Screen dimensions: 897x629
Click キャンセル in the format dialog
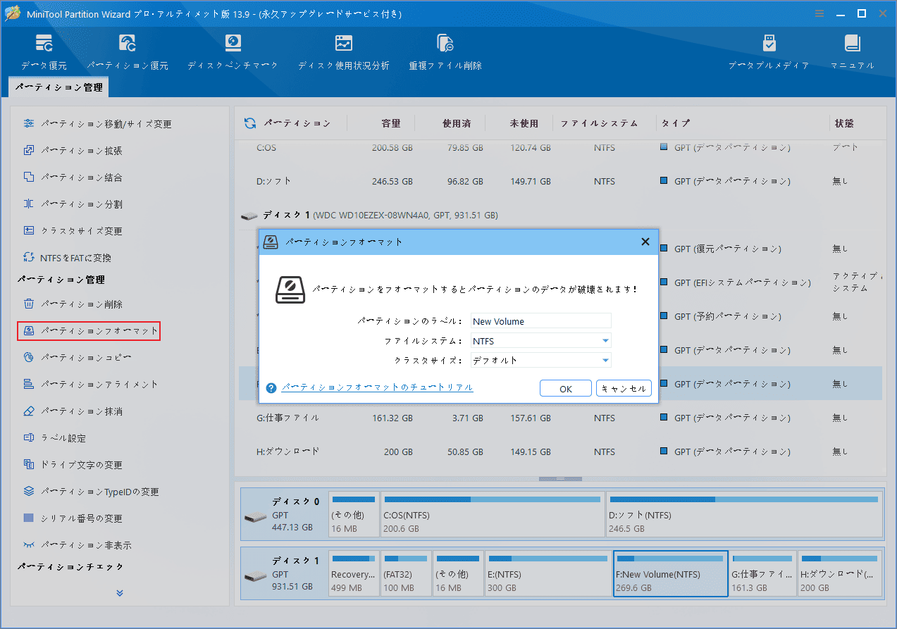point(624,389)
